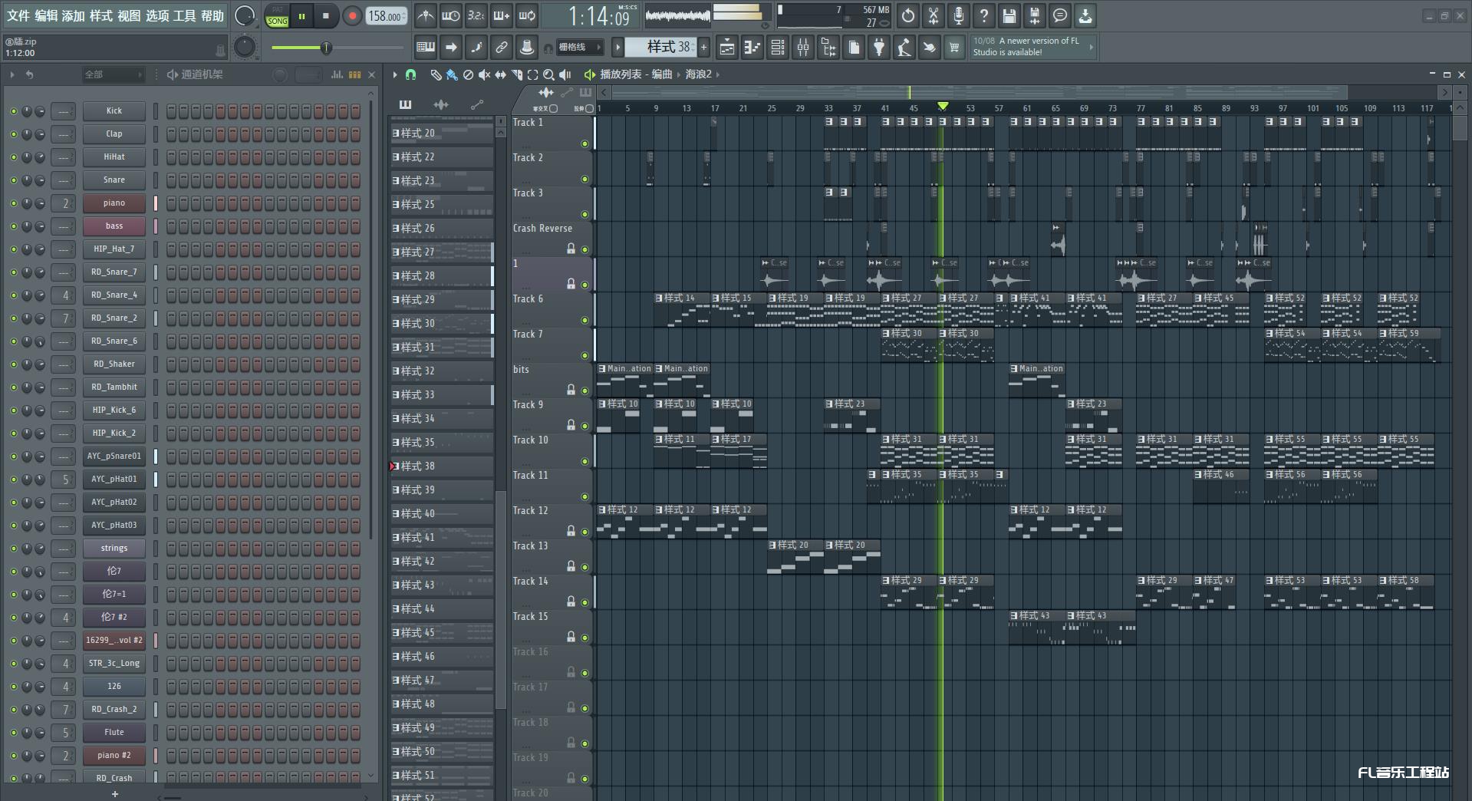The width and height of the screenshot is (1472, 801).
Task: Open the piano roll view icon
Action: pyautogui.click(x=752, y=48)
